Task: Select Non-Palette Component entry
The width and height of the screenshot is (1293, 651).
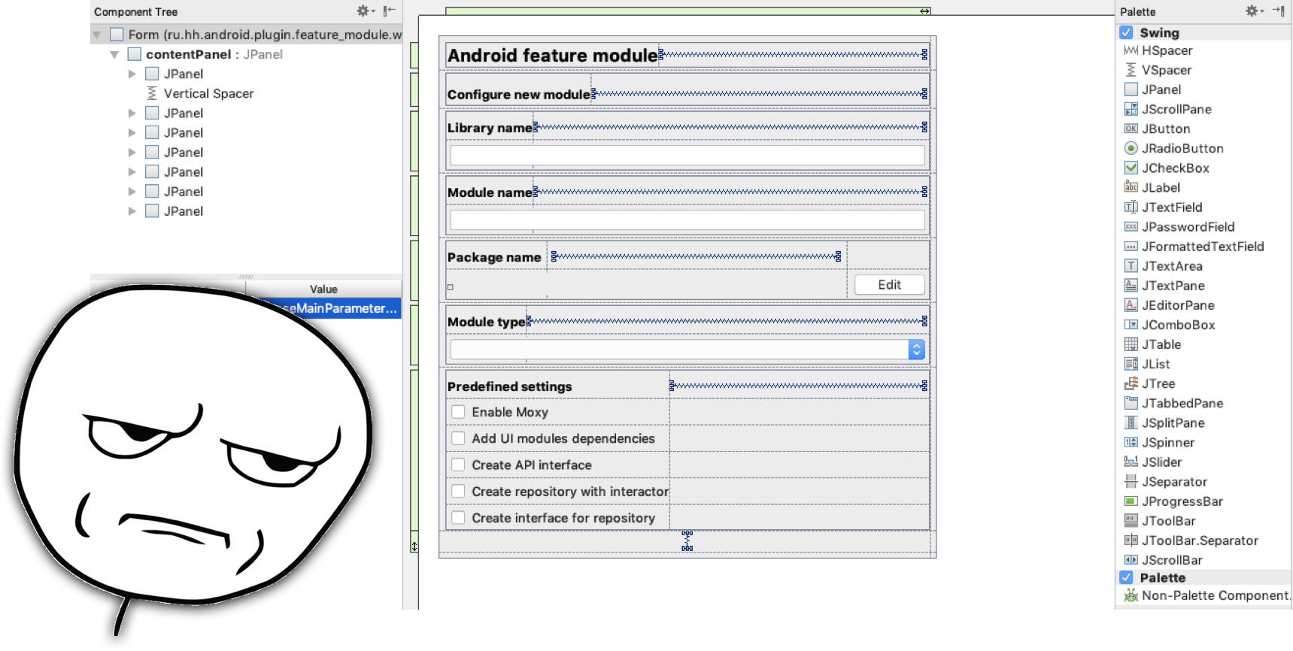Action: click(x=1207, y=595)
